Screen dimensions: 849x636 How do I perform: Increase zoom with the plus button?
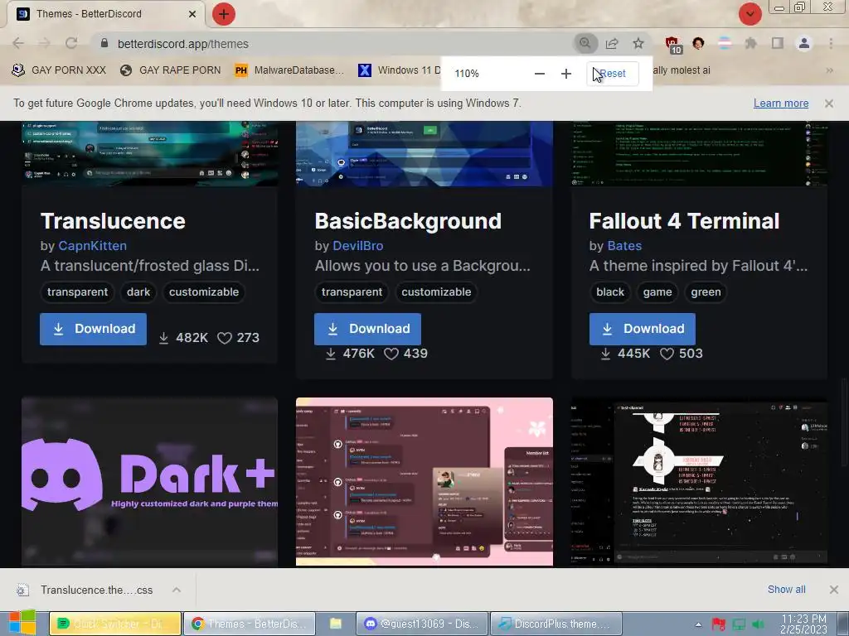pyautogui.click(x=565, y=74)
